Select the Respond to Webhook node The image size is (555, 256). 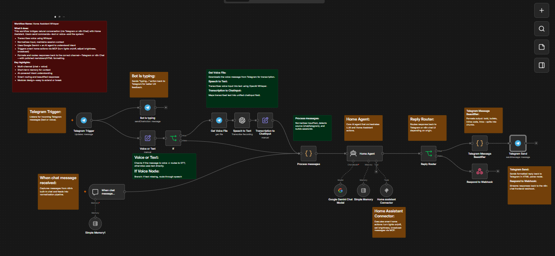point(480,171)
